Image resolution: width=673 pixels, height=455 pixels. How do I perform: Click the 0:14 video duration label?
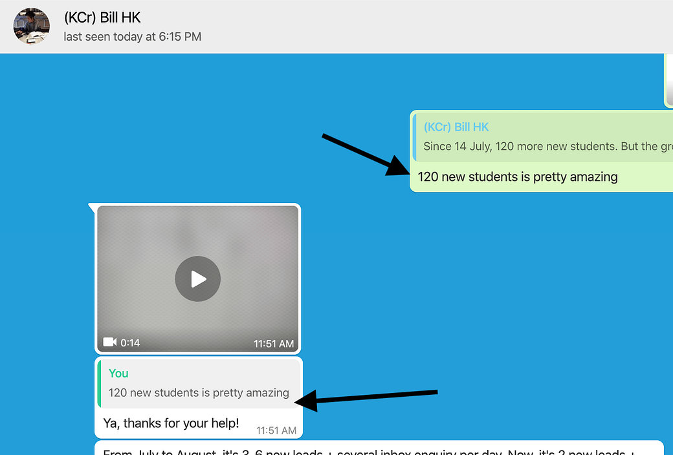pos(130,343)
